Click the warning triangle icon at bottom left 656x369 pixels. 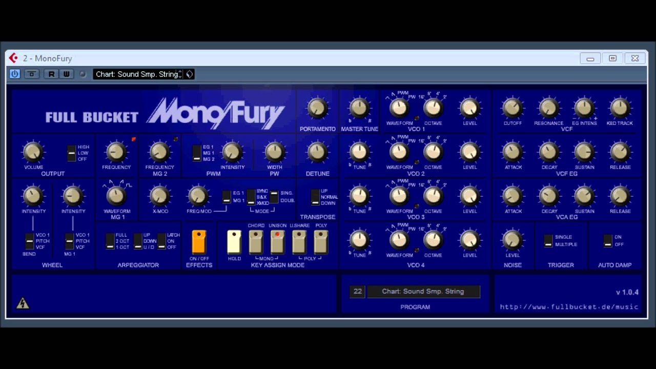coord(22,303)
